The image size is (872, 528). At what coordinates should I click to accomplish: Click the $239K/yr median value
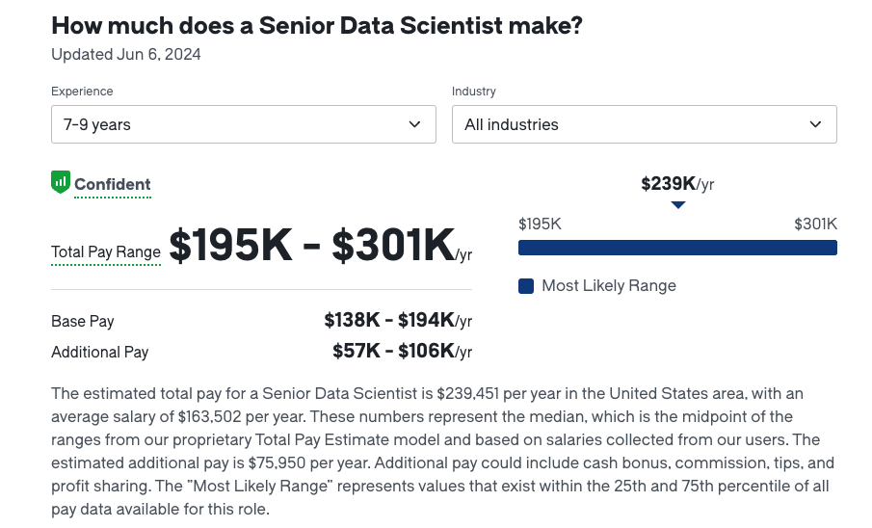pos(677,184)
